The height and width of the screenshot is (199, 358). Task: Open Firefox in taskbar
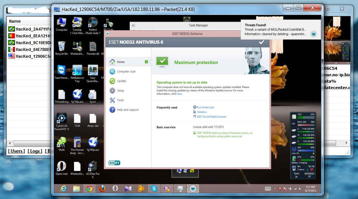[102, 188]
